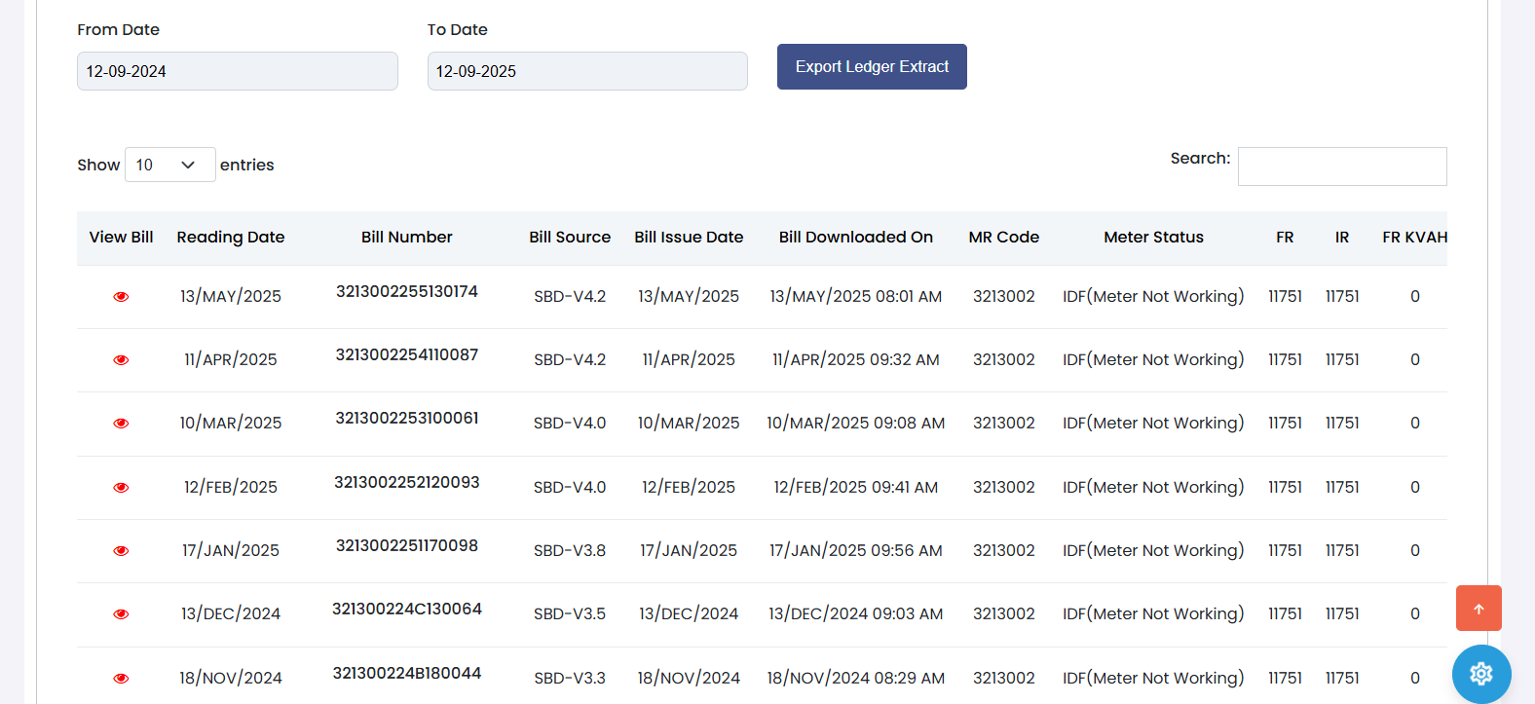Open bill view for 11/APR/2025 row
The width and height of the screenshot is (1535, 704).
(121, 359)
